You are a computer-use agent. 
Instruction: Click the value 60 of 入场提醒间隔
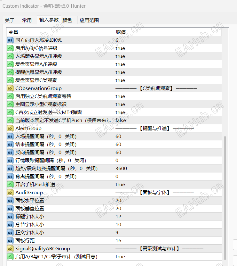point(118,137)
